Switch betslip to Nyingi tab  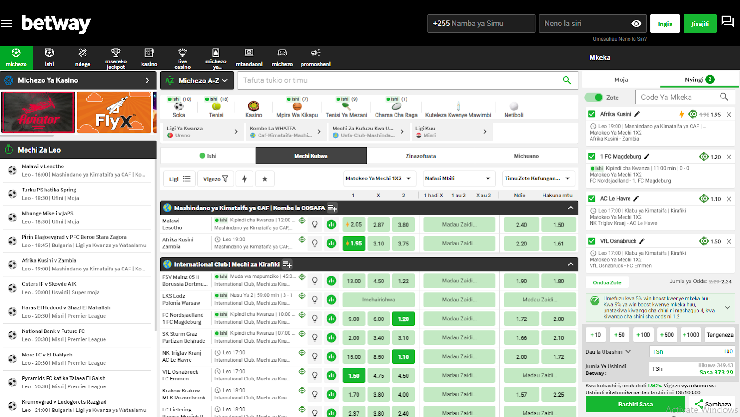coord(699,80)
